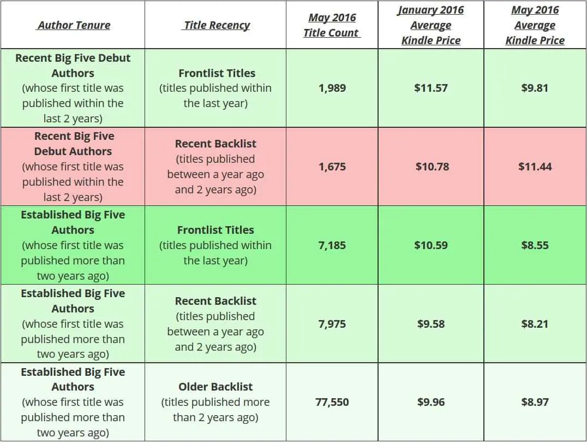Click the $8.55 price cell
The image size is (587, 443).
(535, 245)
